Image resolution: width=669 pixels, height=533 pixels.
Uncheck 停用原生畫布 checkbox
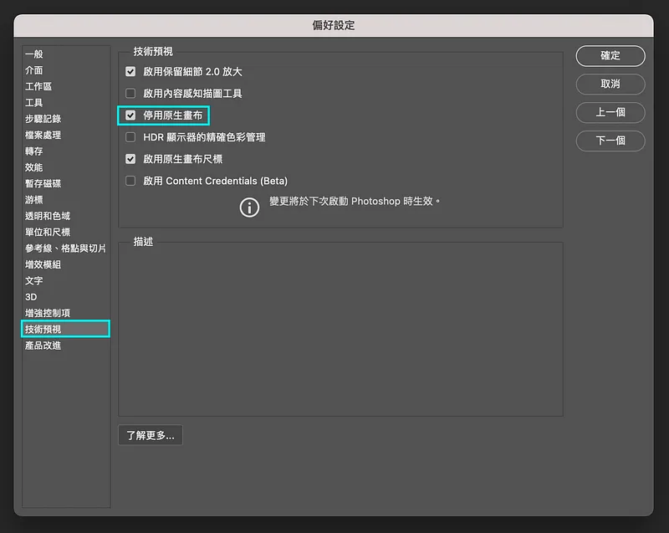click(x=130, y=115)
